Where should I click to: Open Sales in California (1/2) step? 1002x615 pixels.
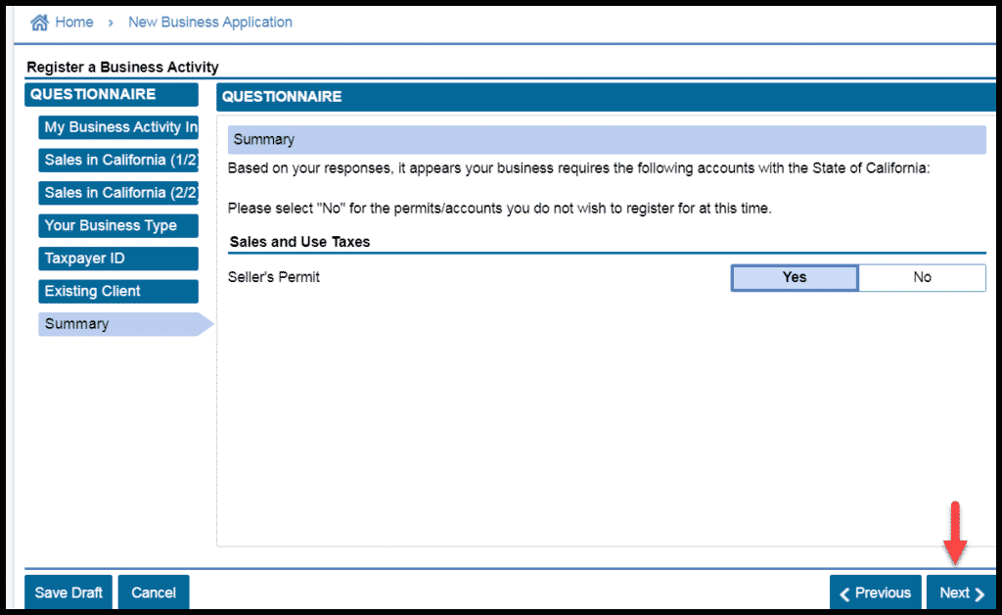click(x=119, y=160)
